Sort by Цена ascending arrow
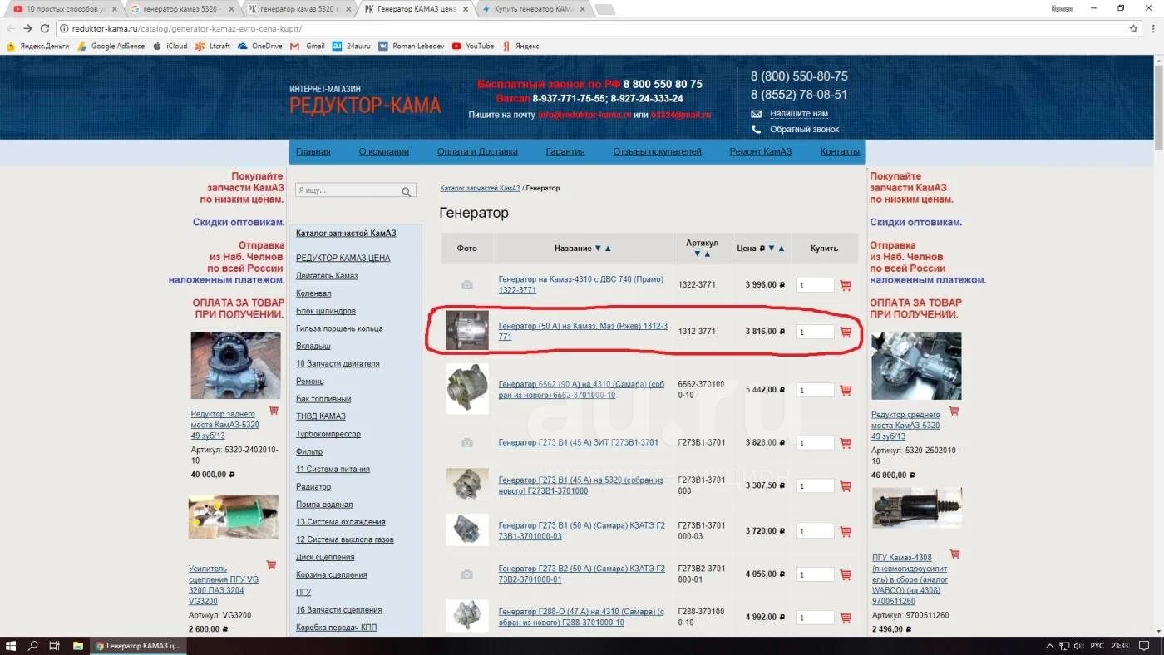This screenshot has height=655, width=1164. tap(781, 249)
